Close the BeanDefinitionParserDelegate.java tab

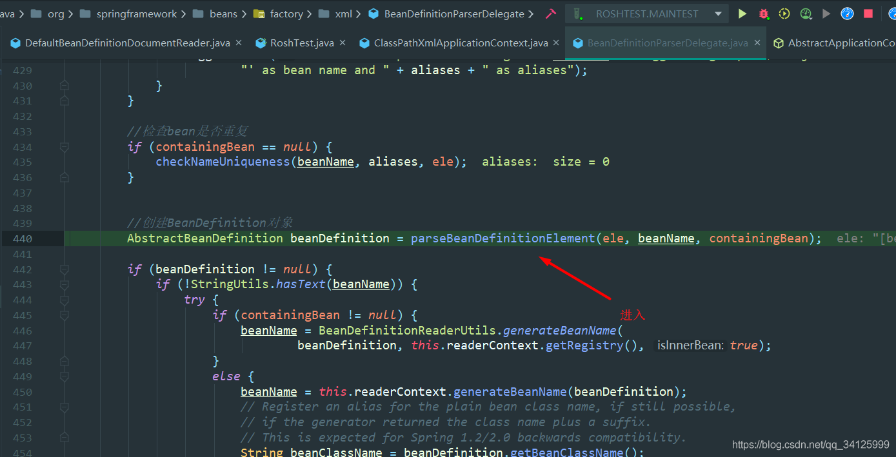757,43
